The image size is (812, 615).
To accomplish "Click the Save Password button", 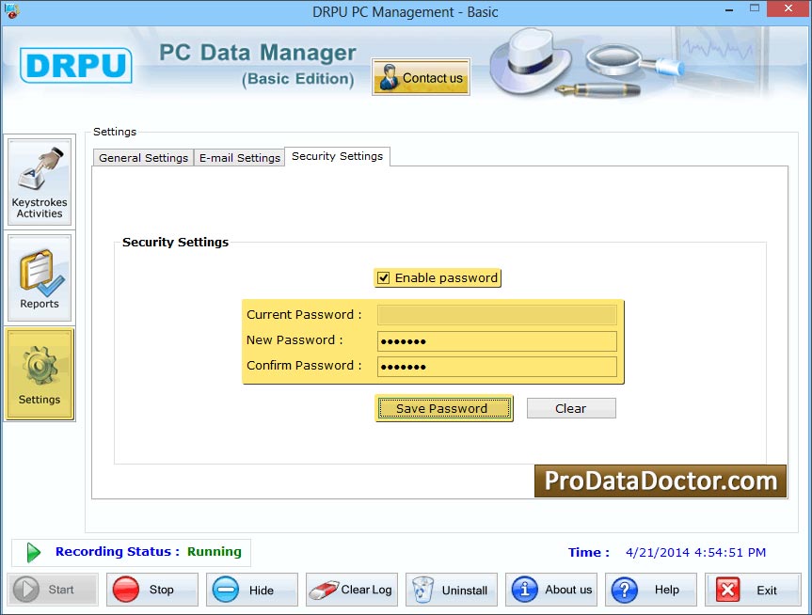I will tap(444, 408).
